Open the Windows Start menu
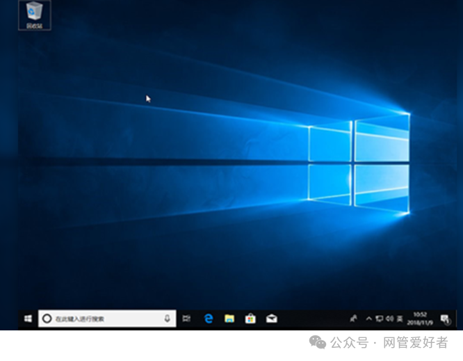463x361 pixels. pyautogui.click(x=28, y=319)
